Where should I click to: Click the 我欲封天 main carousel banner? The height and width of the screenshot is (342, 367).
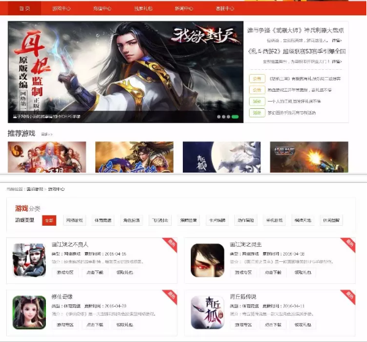pyautogui.click(x=125, y=72)
